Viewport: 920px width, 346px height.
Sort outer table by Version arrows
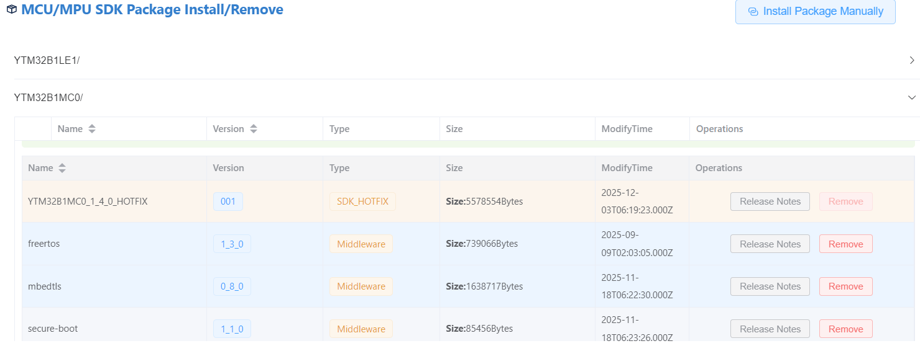coord(254,129)
